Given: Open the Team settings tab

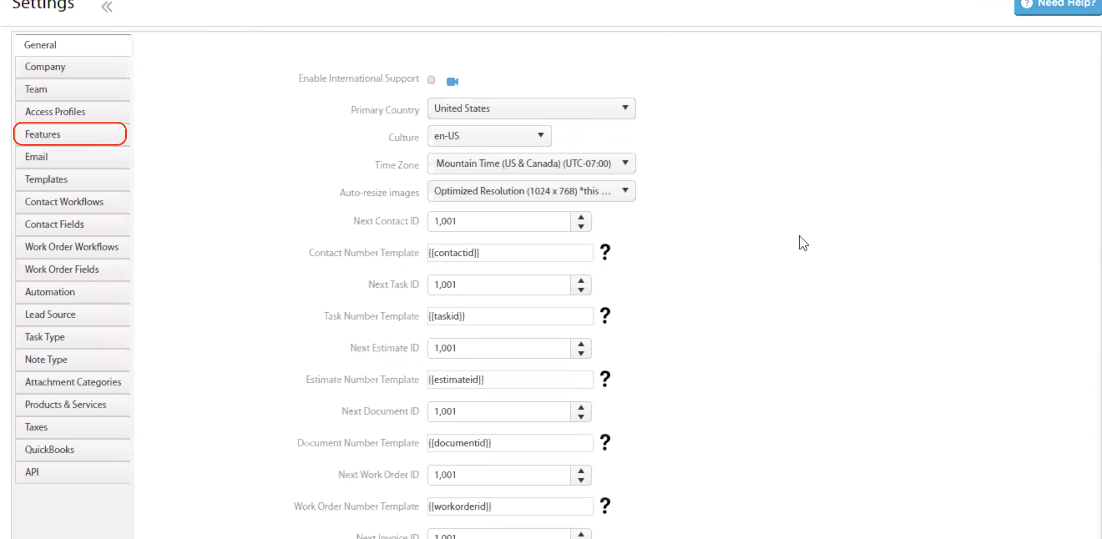Looking at the screenshot, I should tap(73, 89).
